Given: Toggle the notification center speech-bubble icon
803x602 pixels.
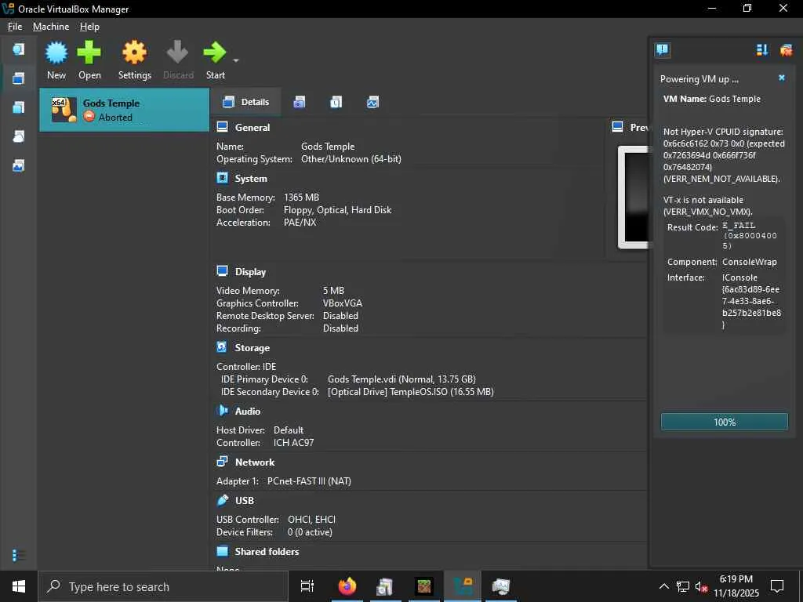Looking at the screenshot, I should tap(662, 49).
